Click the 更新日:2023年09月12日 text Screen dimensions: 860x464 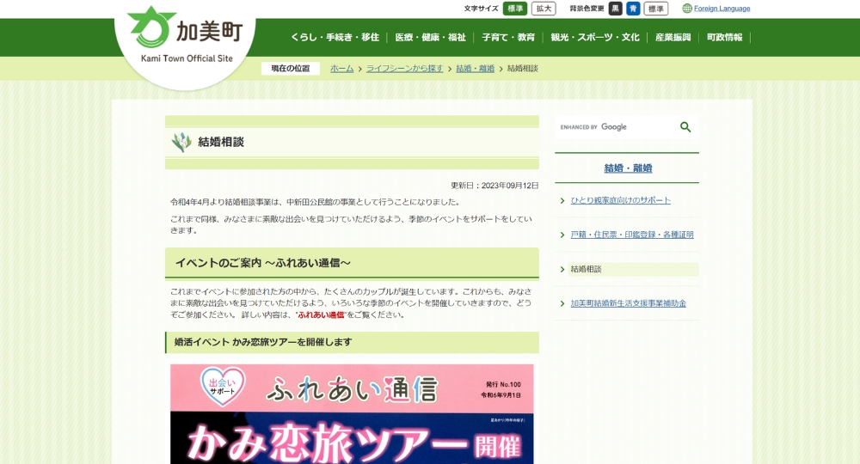click(494, 186)
